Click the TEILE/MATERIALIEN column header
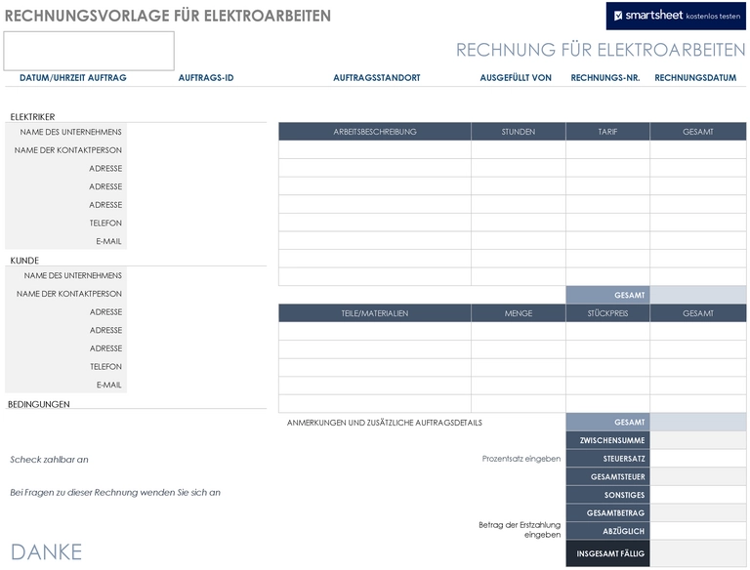The height and width of the screenshot is (570, 750). [x=375, y=313]
